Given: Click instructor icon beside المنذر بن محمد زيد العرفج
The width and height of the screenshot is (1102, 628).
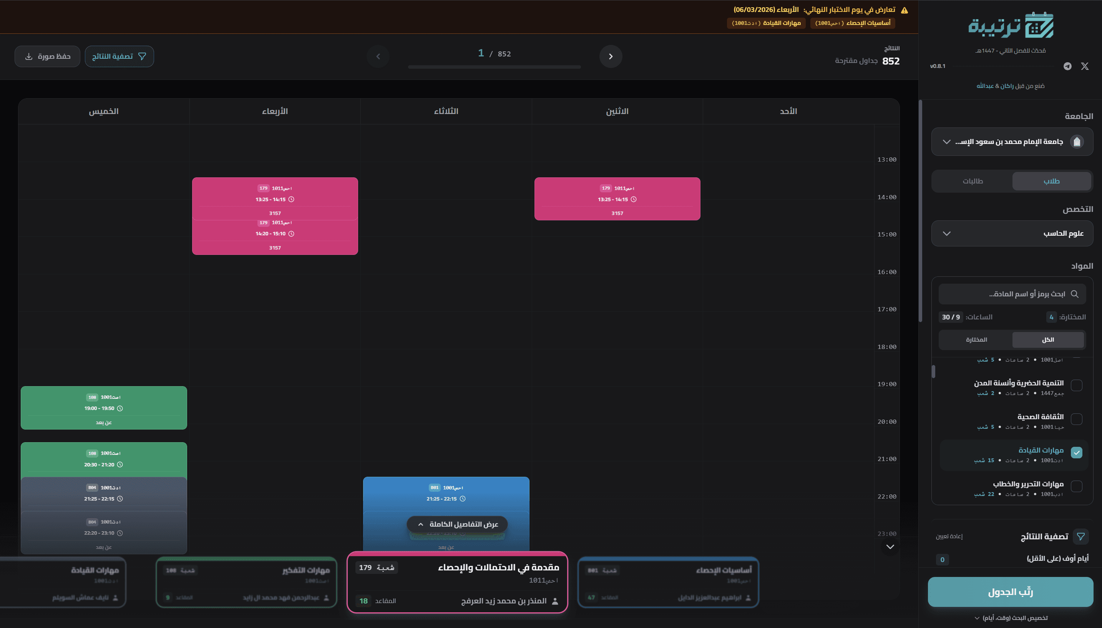Looking at the screenshot, I should pyautogui.click(x=555, y=601).
